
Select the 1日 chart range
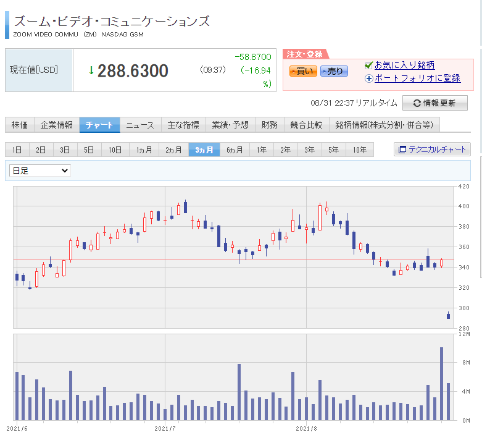point(17,150)
